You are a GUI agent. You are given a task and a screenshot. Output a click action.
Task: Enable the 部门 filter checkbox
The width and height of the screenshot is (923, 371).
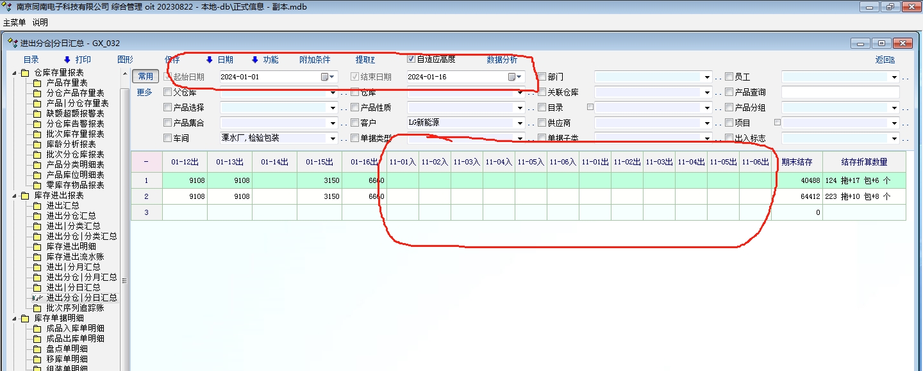(542, 77)
